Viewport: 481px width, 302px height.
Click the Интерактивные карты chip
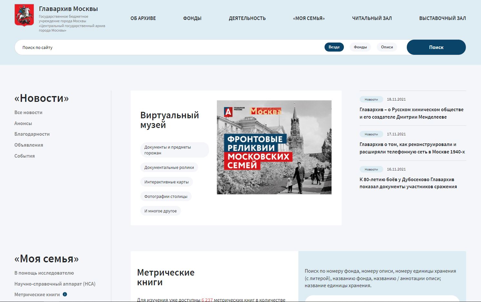166,182
